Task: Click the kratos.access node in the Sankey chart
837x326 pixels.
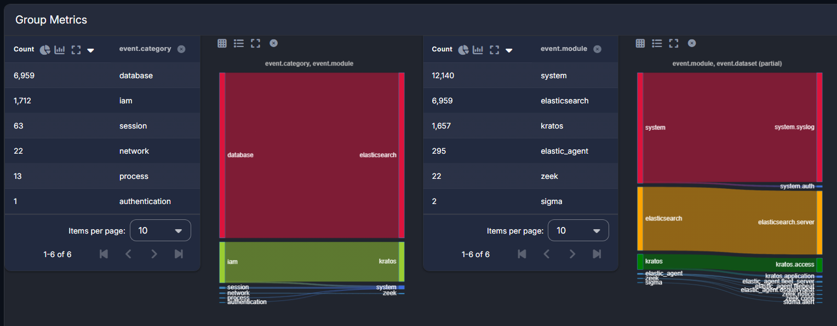Action: coord(819,265)
